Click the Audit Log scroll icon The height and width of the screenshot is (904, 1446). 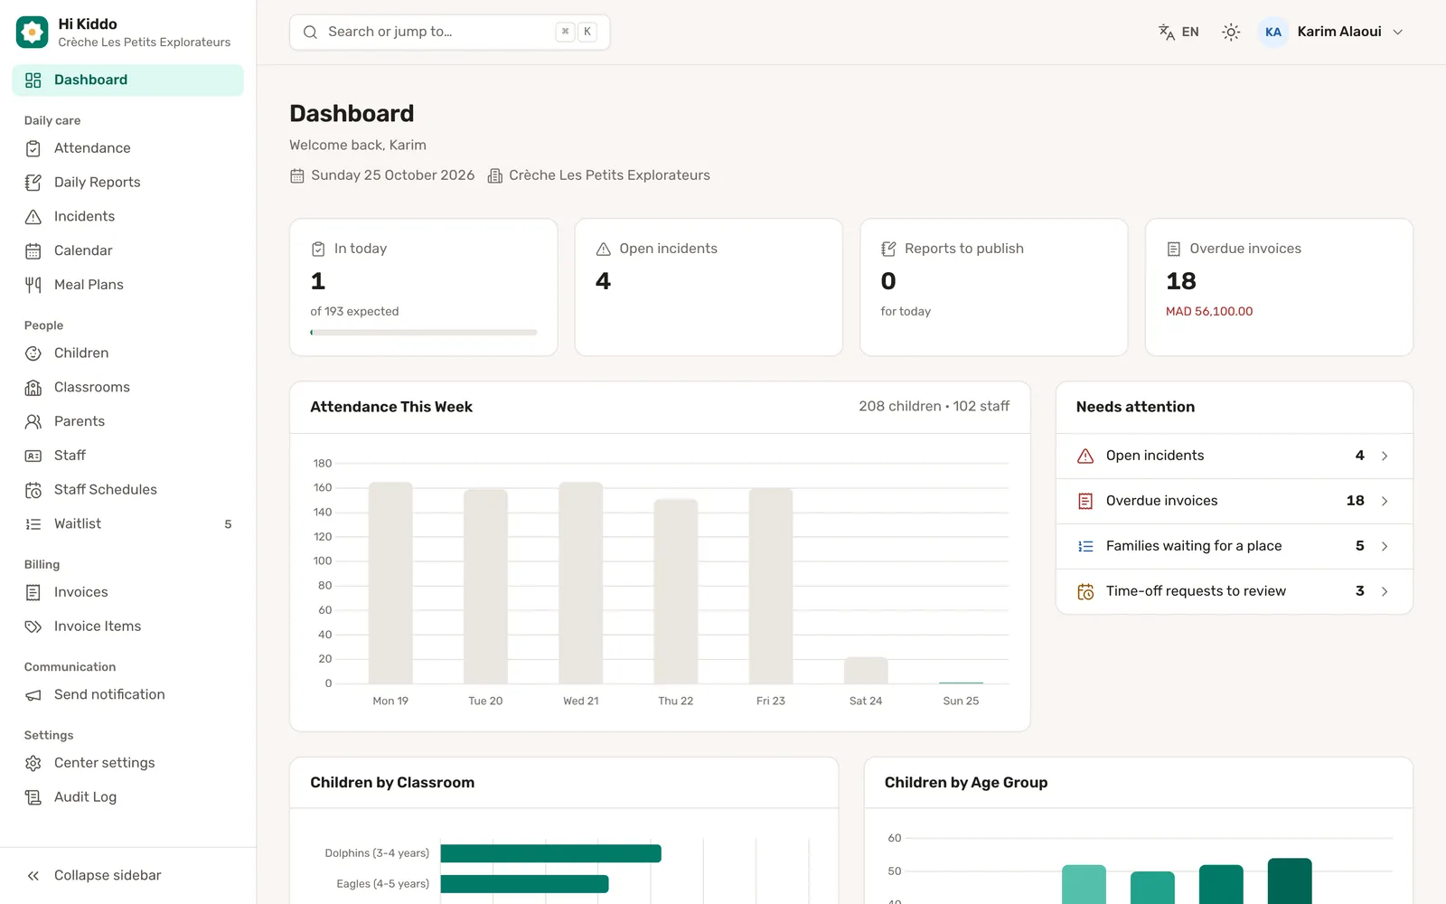33,797
